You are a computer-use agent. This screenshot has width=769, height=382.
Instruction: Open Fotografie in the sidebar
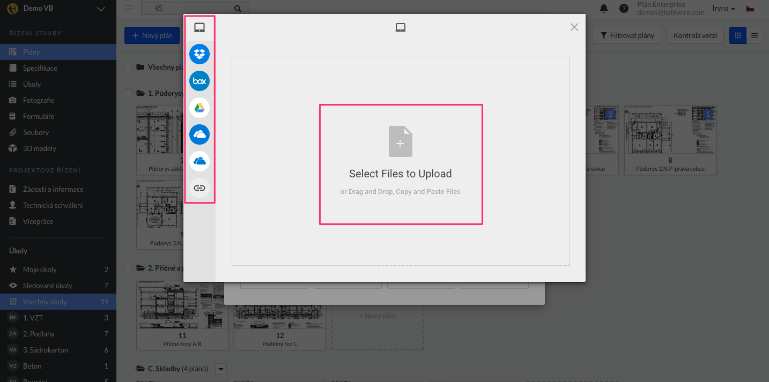click(x=39, y=100)
